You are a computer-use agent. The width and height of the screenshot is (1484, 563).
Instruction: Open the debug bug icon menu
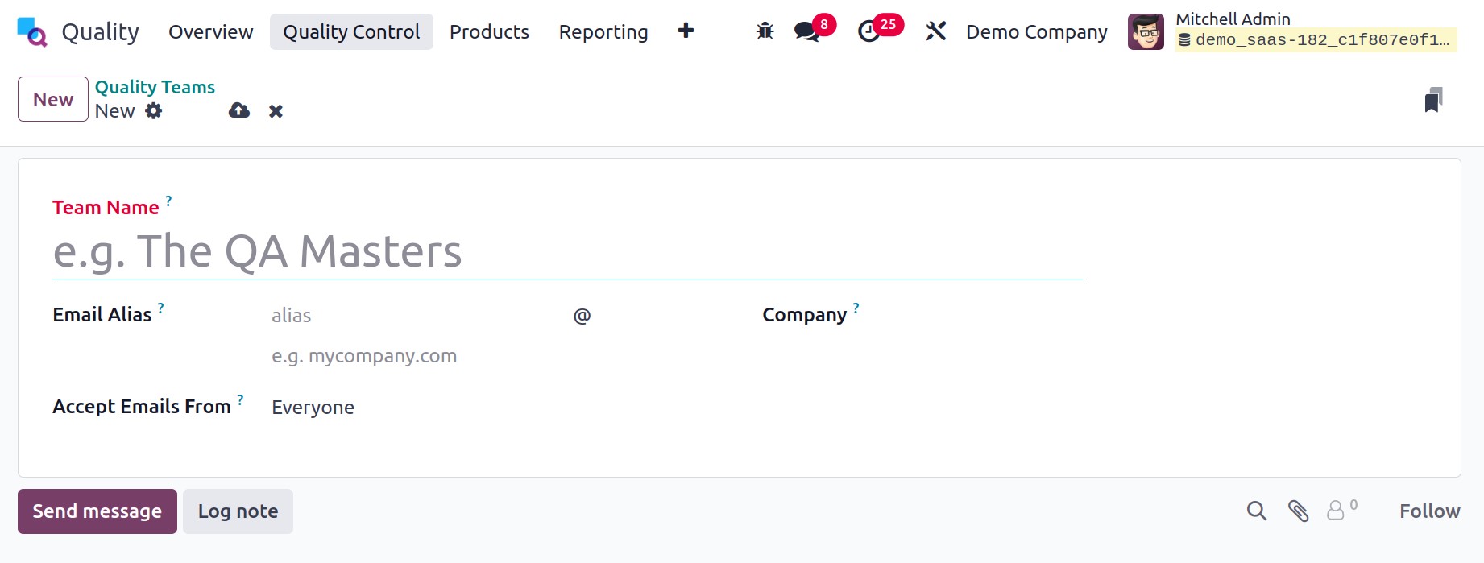[x=765, y=31]
